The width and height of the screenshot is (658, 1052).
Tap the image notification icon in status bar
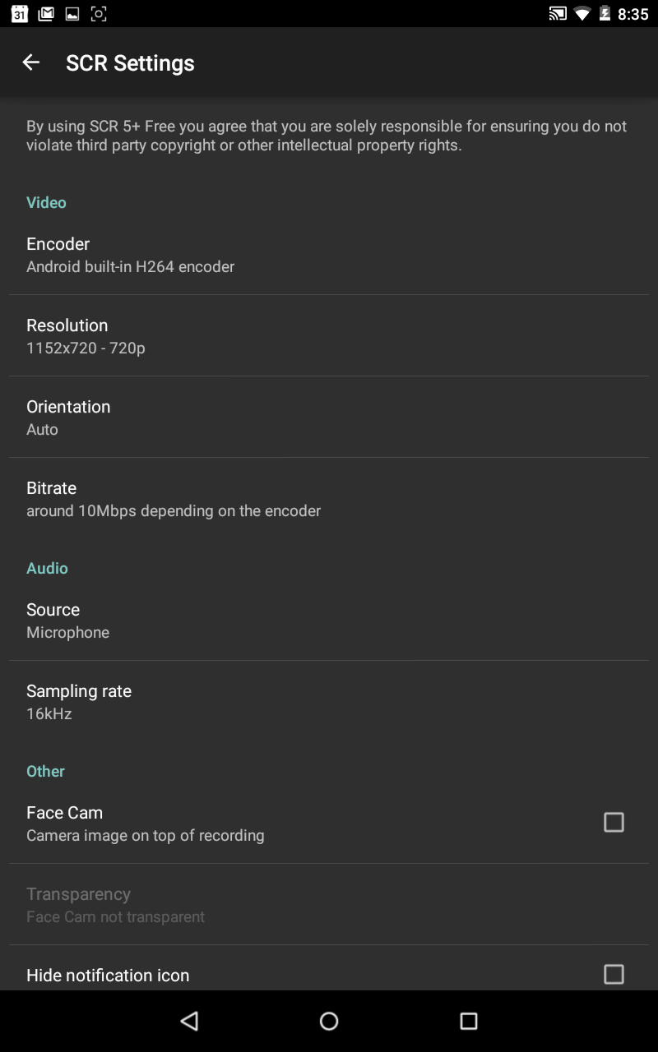(72, 13)
